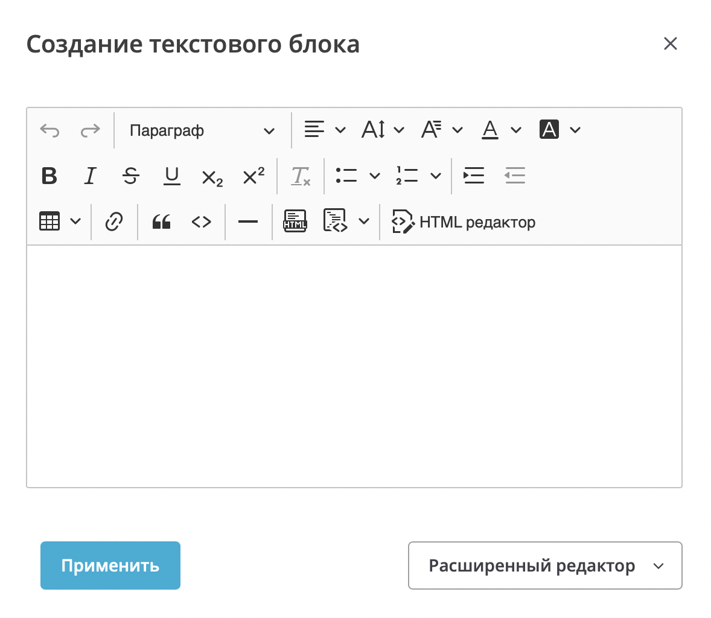
Task: Open the Параграф heading dropdown
Action: [x=202, y=130]
